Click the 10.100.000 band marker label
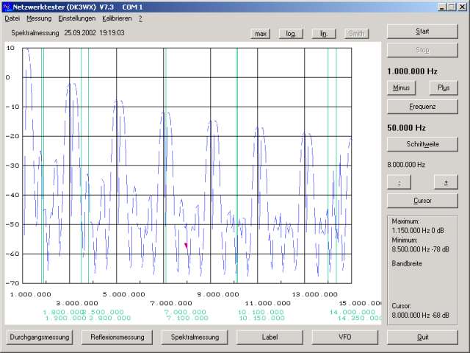 coord(261,312)
